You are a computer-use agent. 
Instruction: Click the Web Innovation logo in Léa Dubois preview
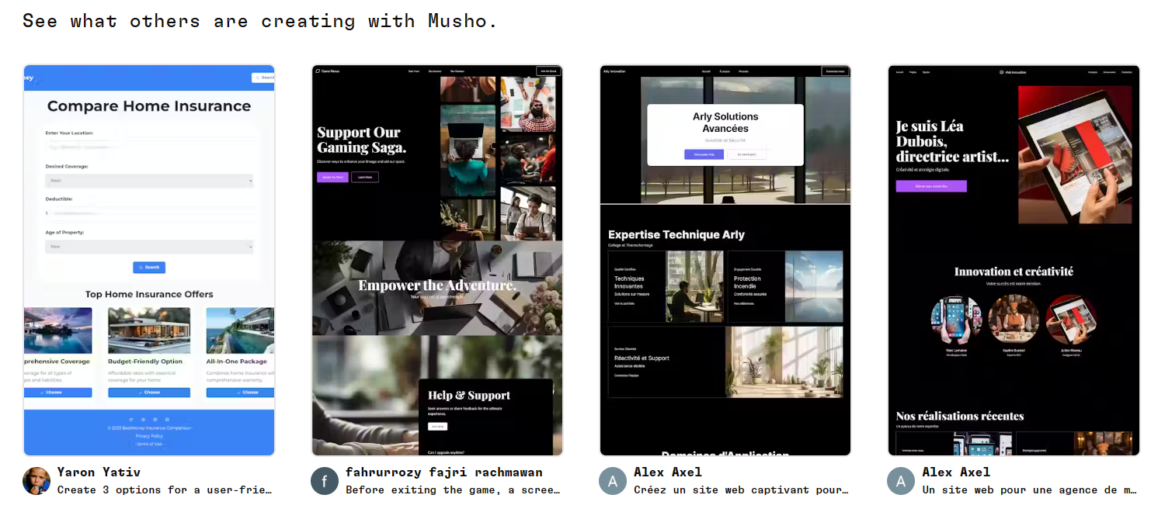coord(1013,72)
